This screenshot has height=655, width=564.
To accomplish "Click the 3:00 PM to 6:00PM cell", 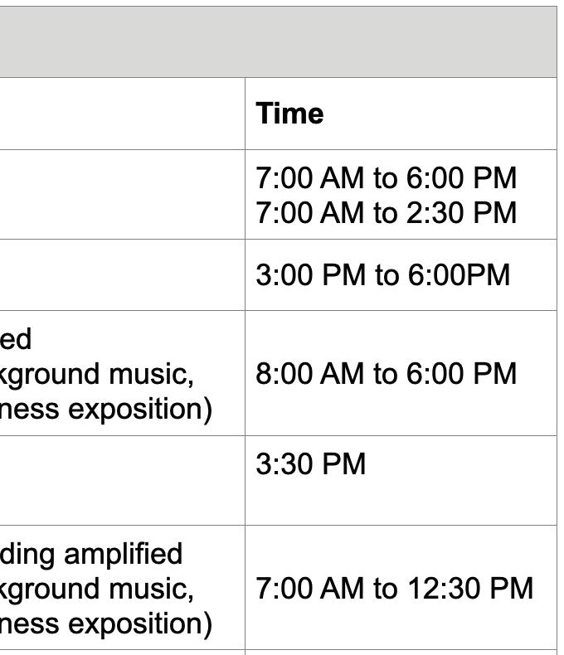I will click(x=401, y=275).
